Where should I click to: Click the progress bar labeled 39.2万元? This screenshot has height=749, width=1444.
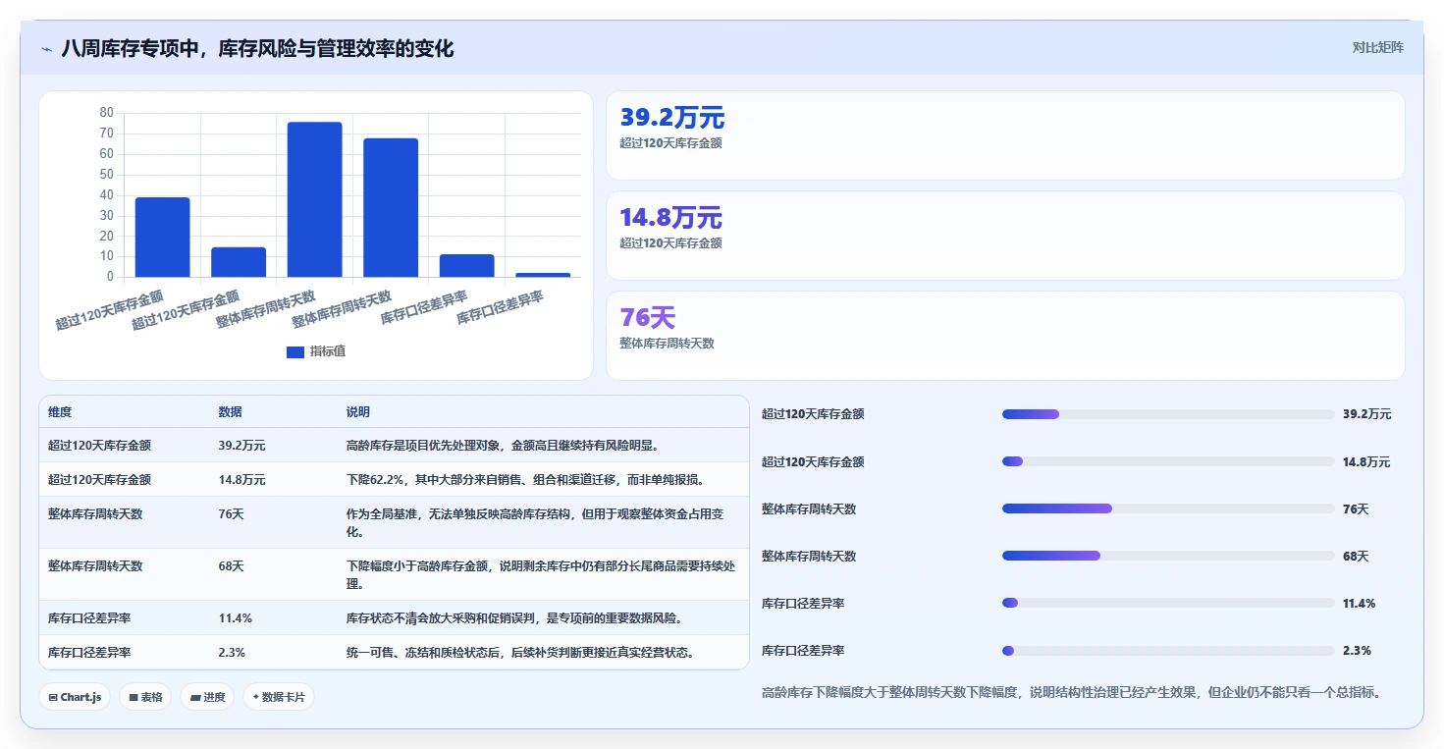click(1168, 414)
